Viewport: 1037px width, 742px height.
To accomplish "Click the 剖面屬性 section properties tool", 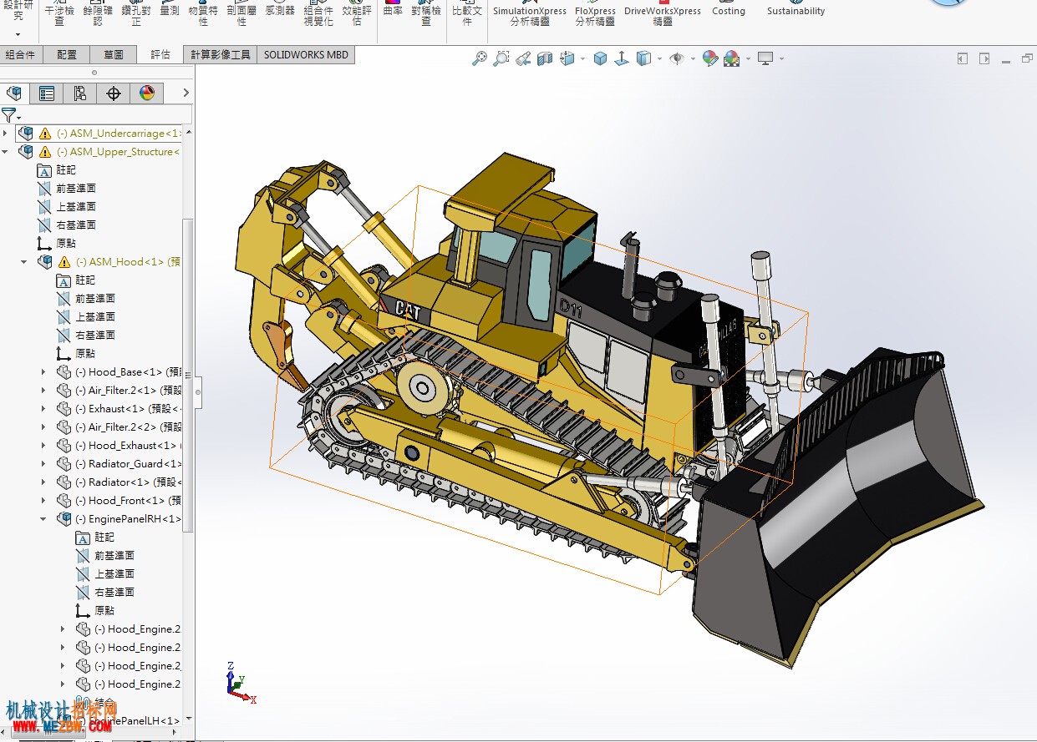I will click(241, 13).
